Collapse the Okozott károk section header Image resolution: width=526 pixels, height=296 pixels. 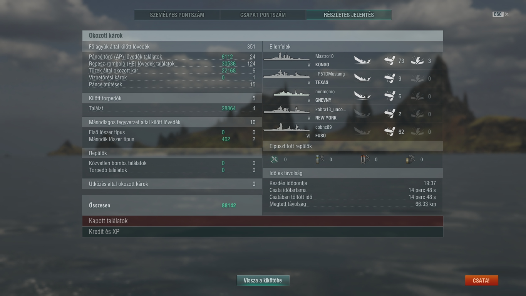263,35
